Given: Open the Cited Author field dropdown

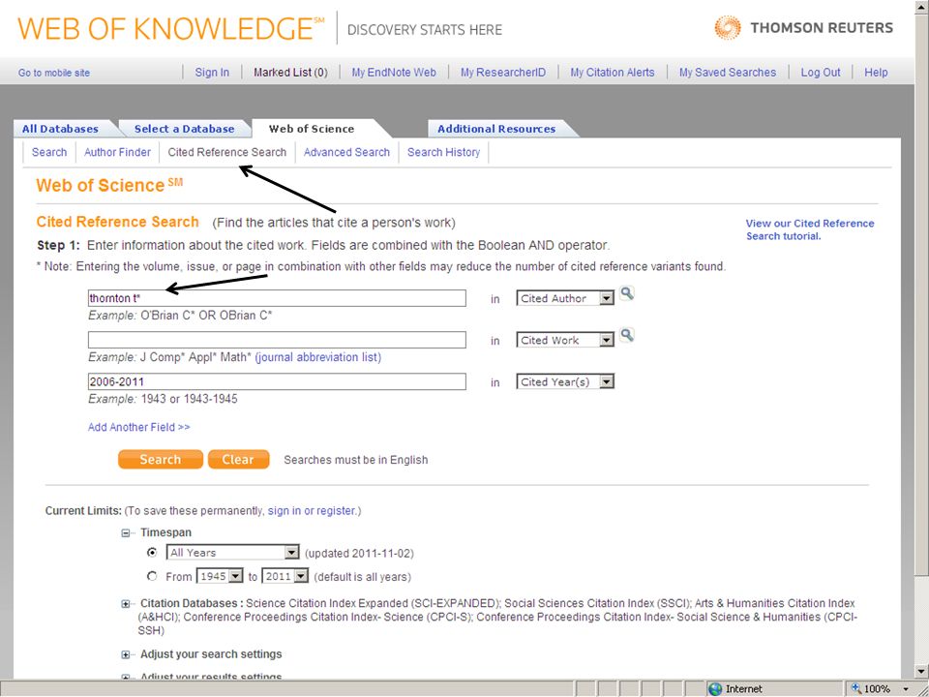Looking at the screenshot, I should point(606,299).
